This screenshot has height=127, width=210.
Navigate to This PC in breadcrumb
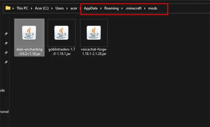[x=22, y=8]
